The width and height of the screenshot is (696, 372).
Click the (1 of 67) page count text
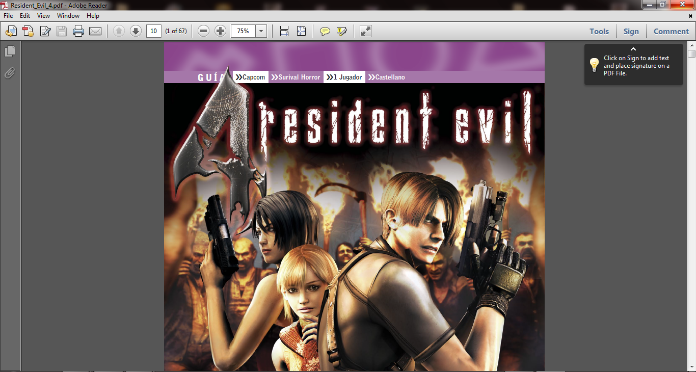(176, 31)
